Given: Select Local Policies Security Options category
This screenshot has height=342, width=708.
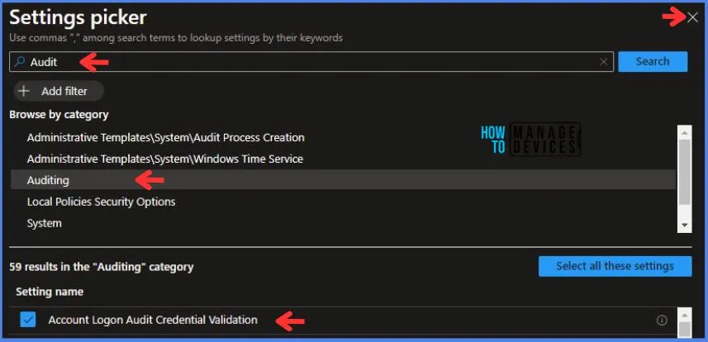Looking at the screenshot, I should pyautogui.click(x=101, y=202).
